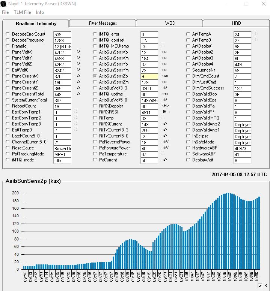Image resolution: width=270 pixels, height=291 pixels.
Task: Click the ResetCause value field showing Brown
Action: tap(62, 148)
